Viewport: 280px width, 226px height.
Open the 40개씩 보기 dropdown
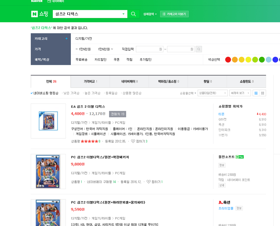(240, 93)
